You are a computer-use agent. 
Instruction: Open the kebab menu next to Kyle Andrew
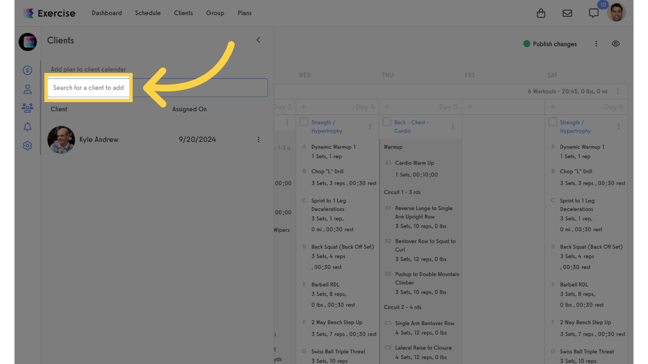pyautogui.click(x=259, y=139)
